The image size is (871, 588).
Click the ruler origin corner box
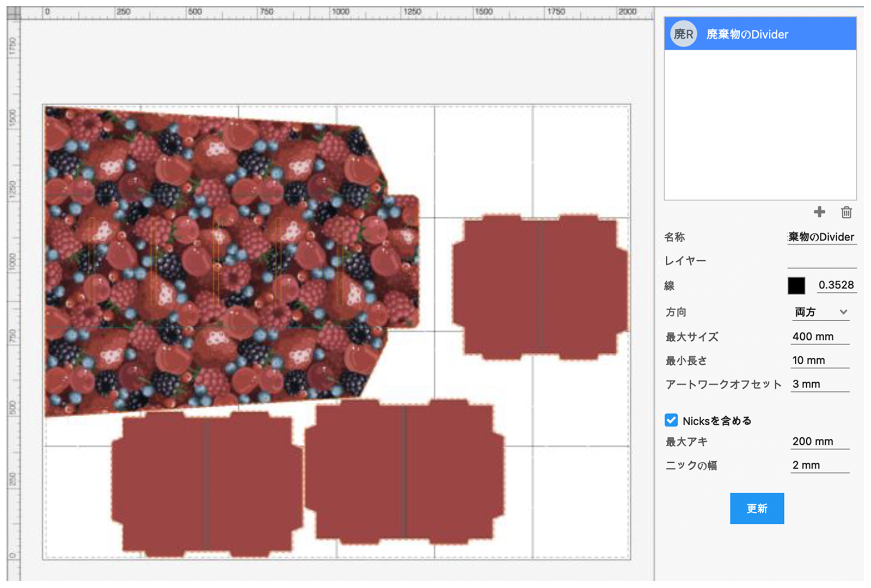click(x=14, y=13)
